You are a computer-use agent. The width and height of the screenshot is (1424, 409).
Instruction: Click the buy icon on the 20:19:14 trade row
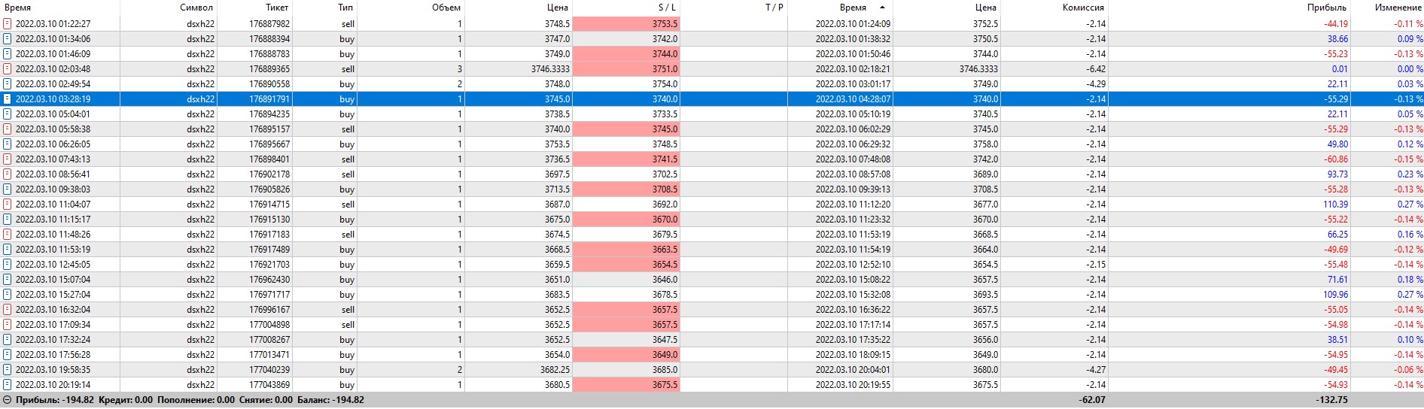point(8,385)
